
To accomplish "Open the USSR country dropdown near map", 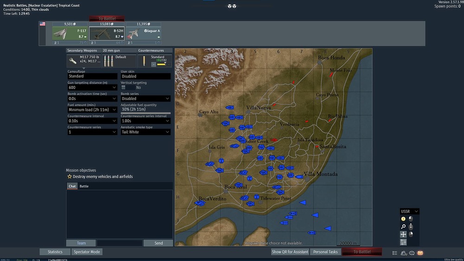I will (x=409, y=211).
